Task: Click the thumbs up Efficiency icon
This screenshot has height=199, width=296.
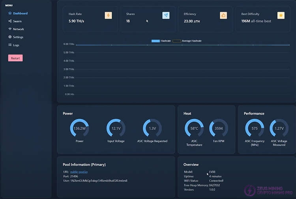Action: (223, 15)
